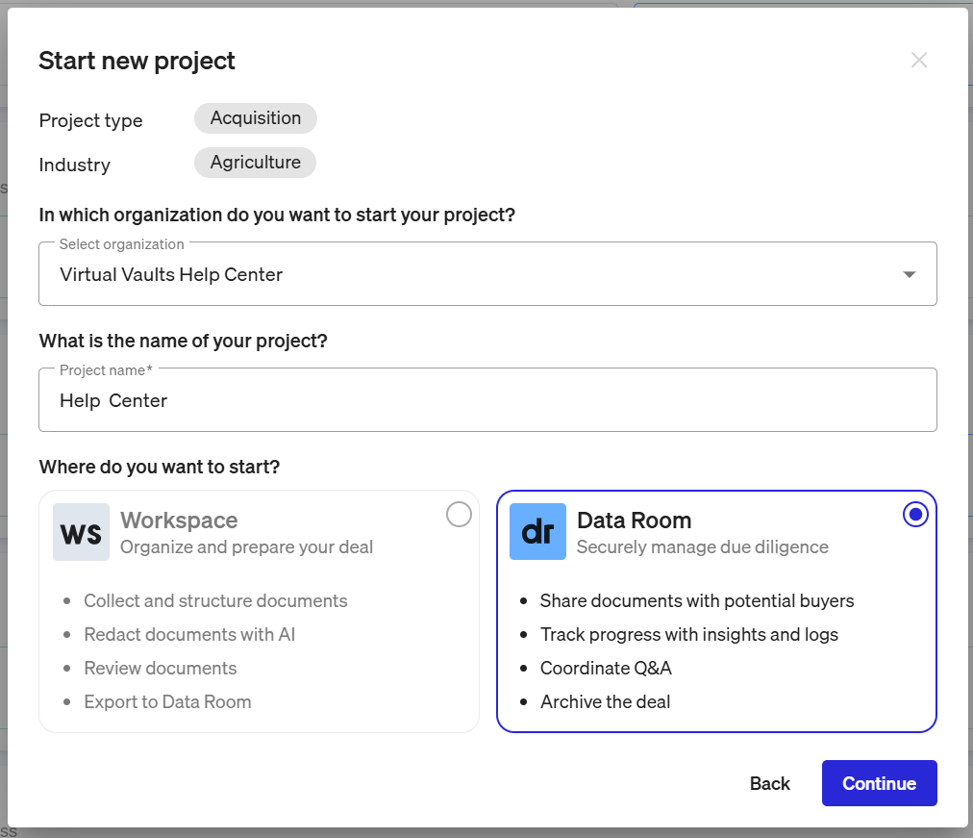Close the Start new project dialog
The image size is (973, 838).
point(919,61)
